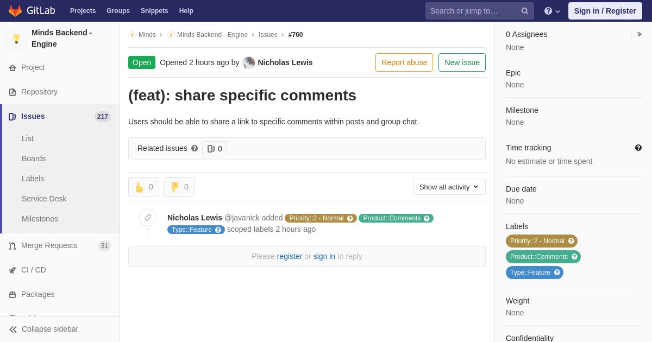Image resolution: width=652 pixels, height=342 pixels.
Task: Open the Projects menu
Action: (x=83, y=11)
